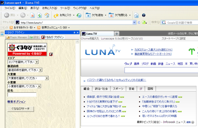This screenshot has height=128, width=198.
Task: Open the address bar URL dropdown
Action: 134,23
